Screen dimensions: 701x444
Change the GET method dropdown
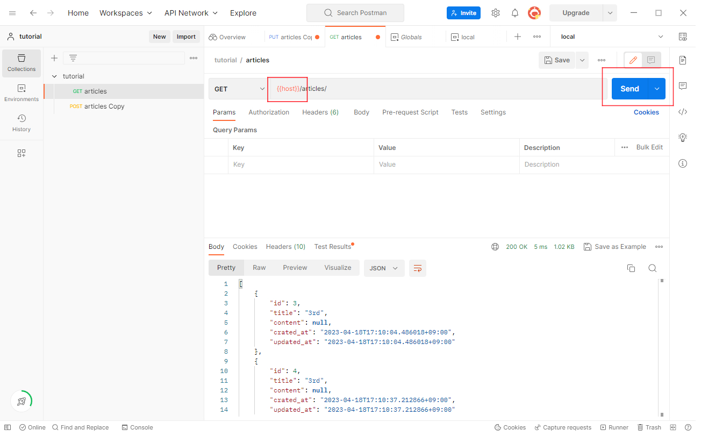(x=240, y=89)
